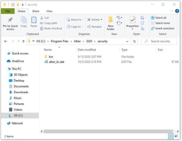Click 2020 in address bar

tap(89, 41)
